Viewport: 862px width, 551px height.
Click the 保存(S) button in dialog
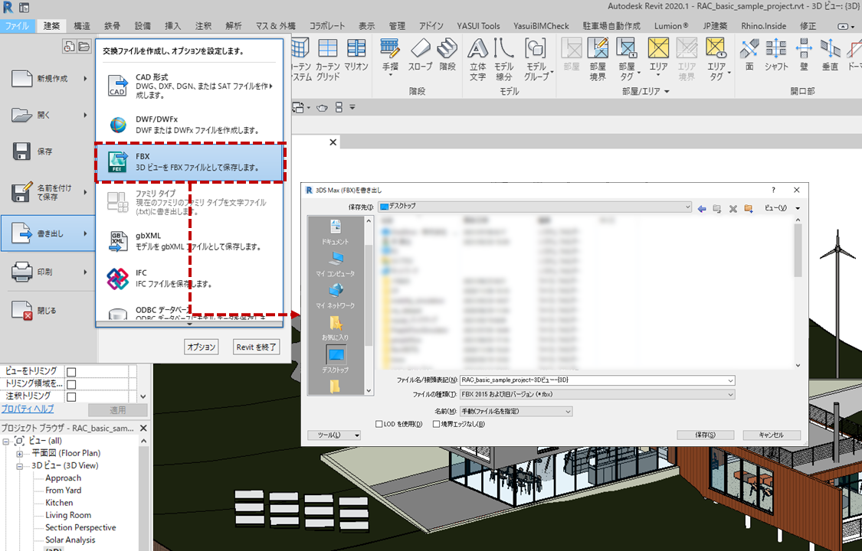coord(706,435)
